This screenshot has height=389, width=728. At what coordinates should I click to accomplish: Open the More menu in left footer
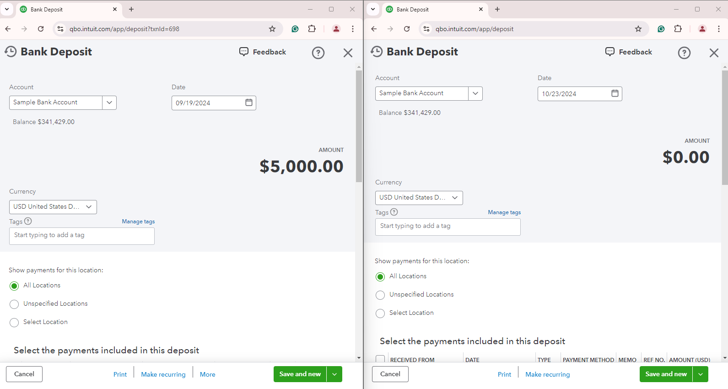point(207,374)
